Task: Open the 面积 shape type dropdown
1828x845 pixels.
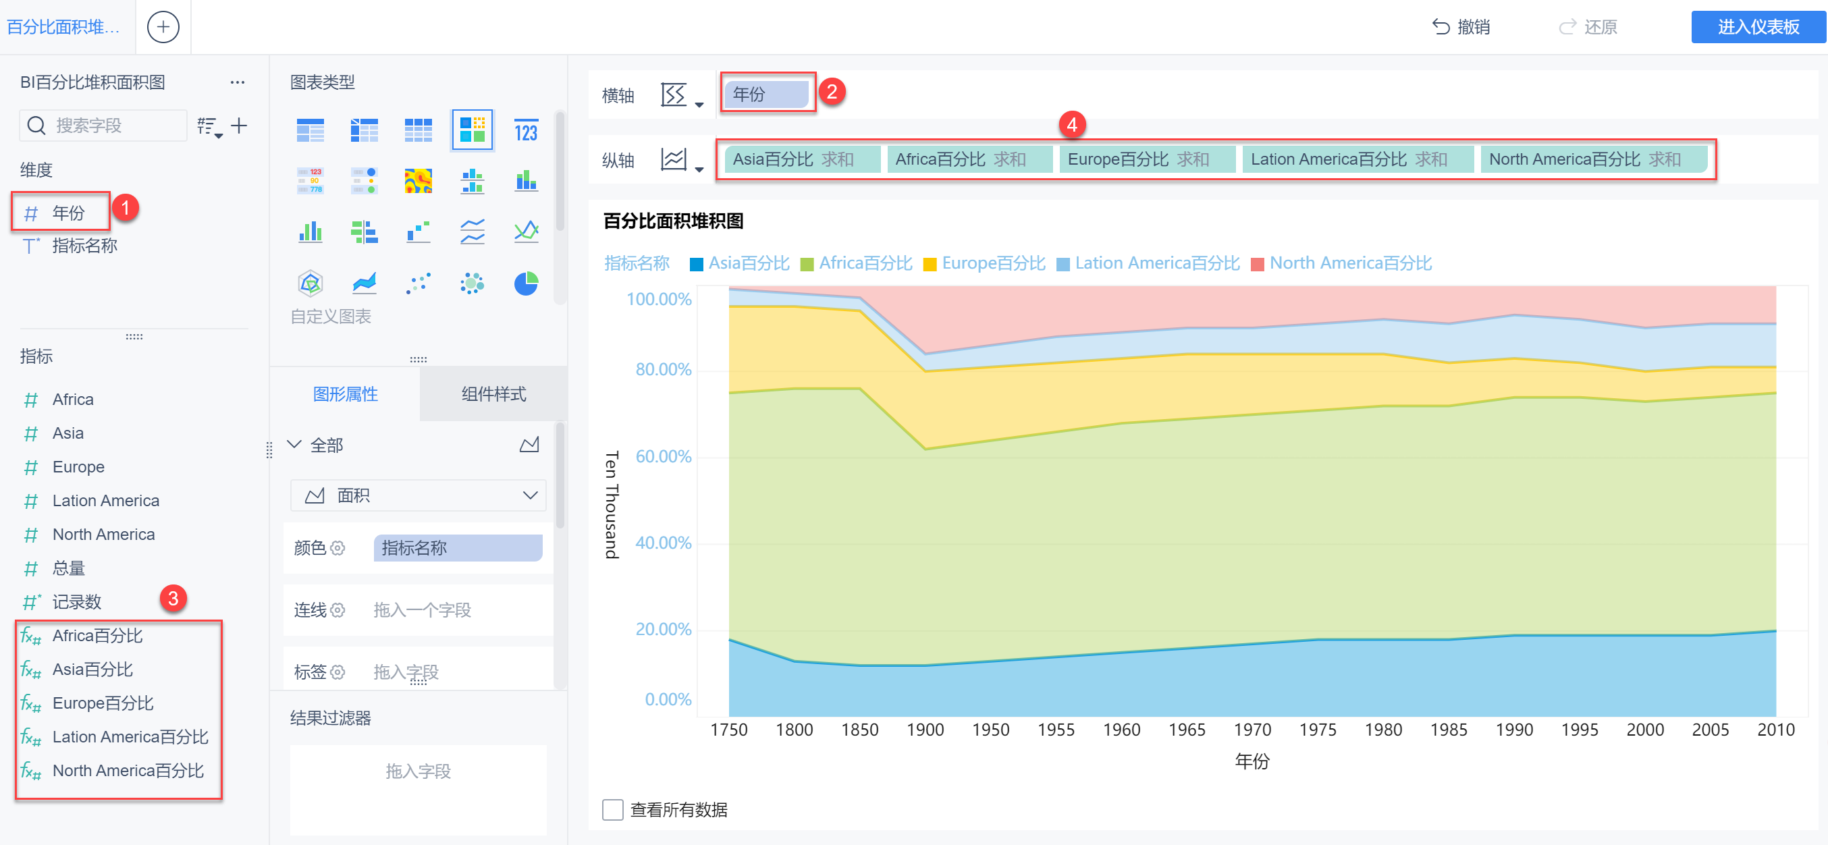Action: 418,495
